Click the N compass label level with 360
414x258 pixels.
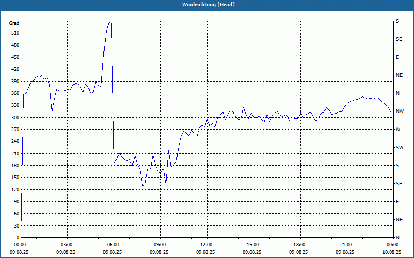[397, 93]
